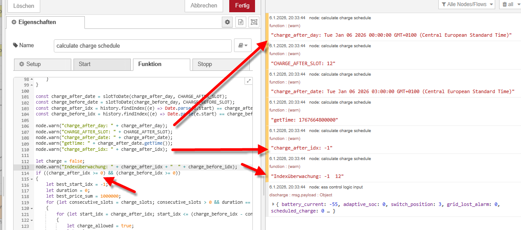The height and width of the screenshot is (230, 521).
Task: Switch to the Start tab
Action: tap(101, 64)
